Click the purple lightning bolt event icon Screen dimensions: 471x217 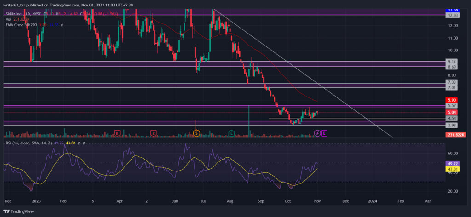click(x=317, y=133)
